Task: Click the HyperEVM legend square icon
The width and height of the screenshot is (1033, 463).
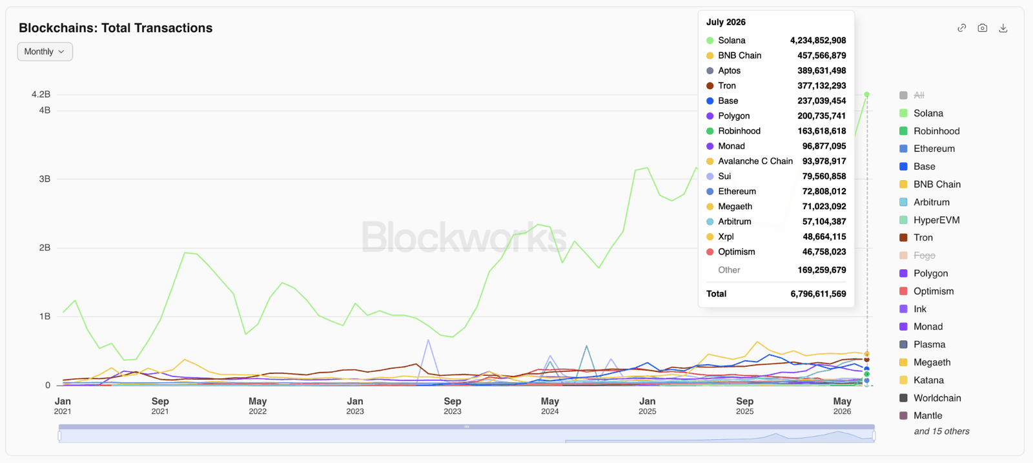Action: coord(903,220)
